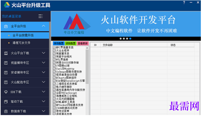
Task: Toggle the CV图像AI库 checkbox
Action: 54,66
